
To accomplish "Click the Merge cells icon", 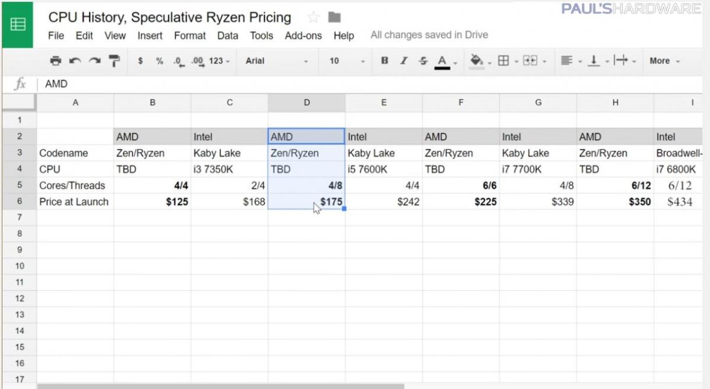I will tap(530, 60).
